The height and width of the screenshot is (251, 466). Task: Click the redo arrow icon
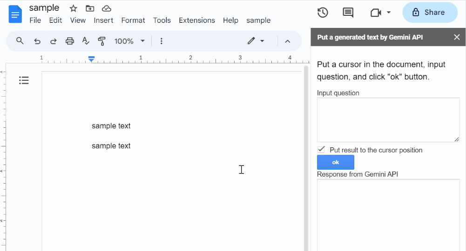coord(54,41)
